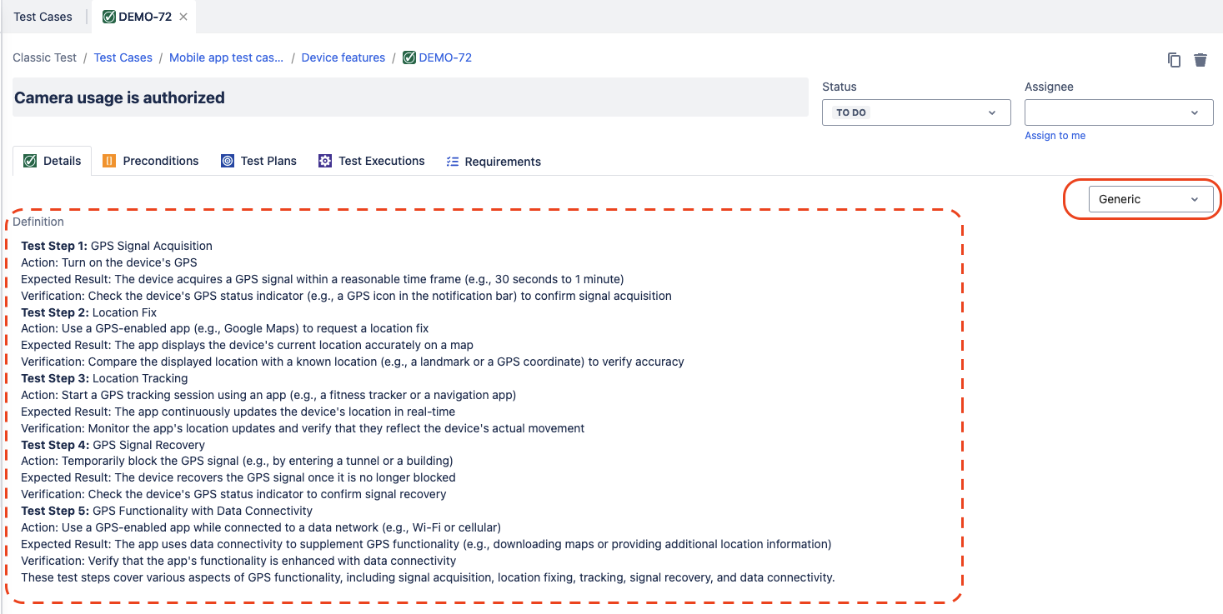Open the Status dropdown showing TO DO
1223x614 pixels.
(x=915, y=112)
